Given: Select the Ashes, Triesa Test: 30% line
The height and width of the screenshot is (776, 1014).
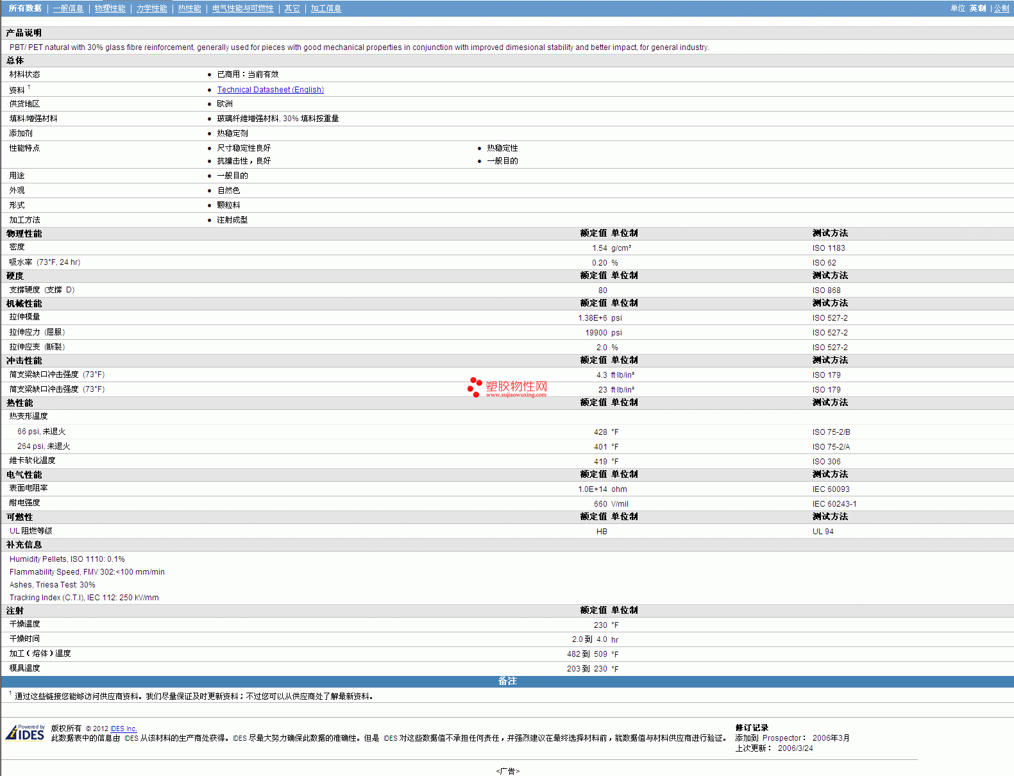Looking at the screenshot, I should pyautogui.click(x=53, y=585).
